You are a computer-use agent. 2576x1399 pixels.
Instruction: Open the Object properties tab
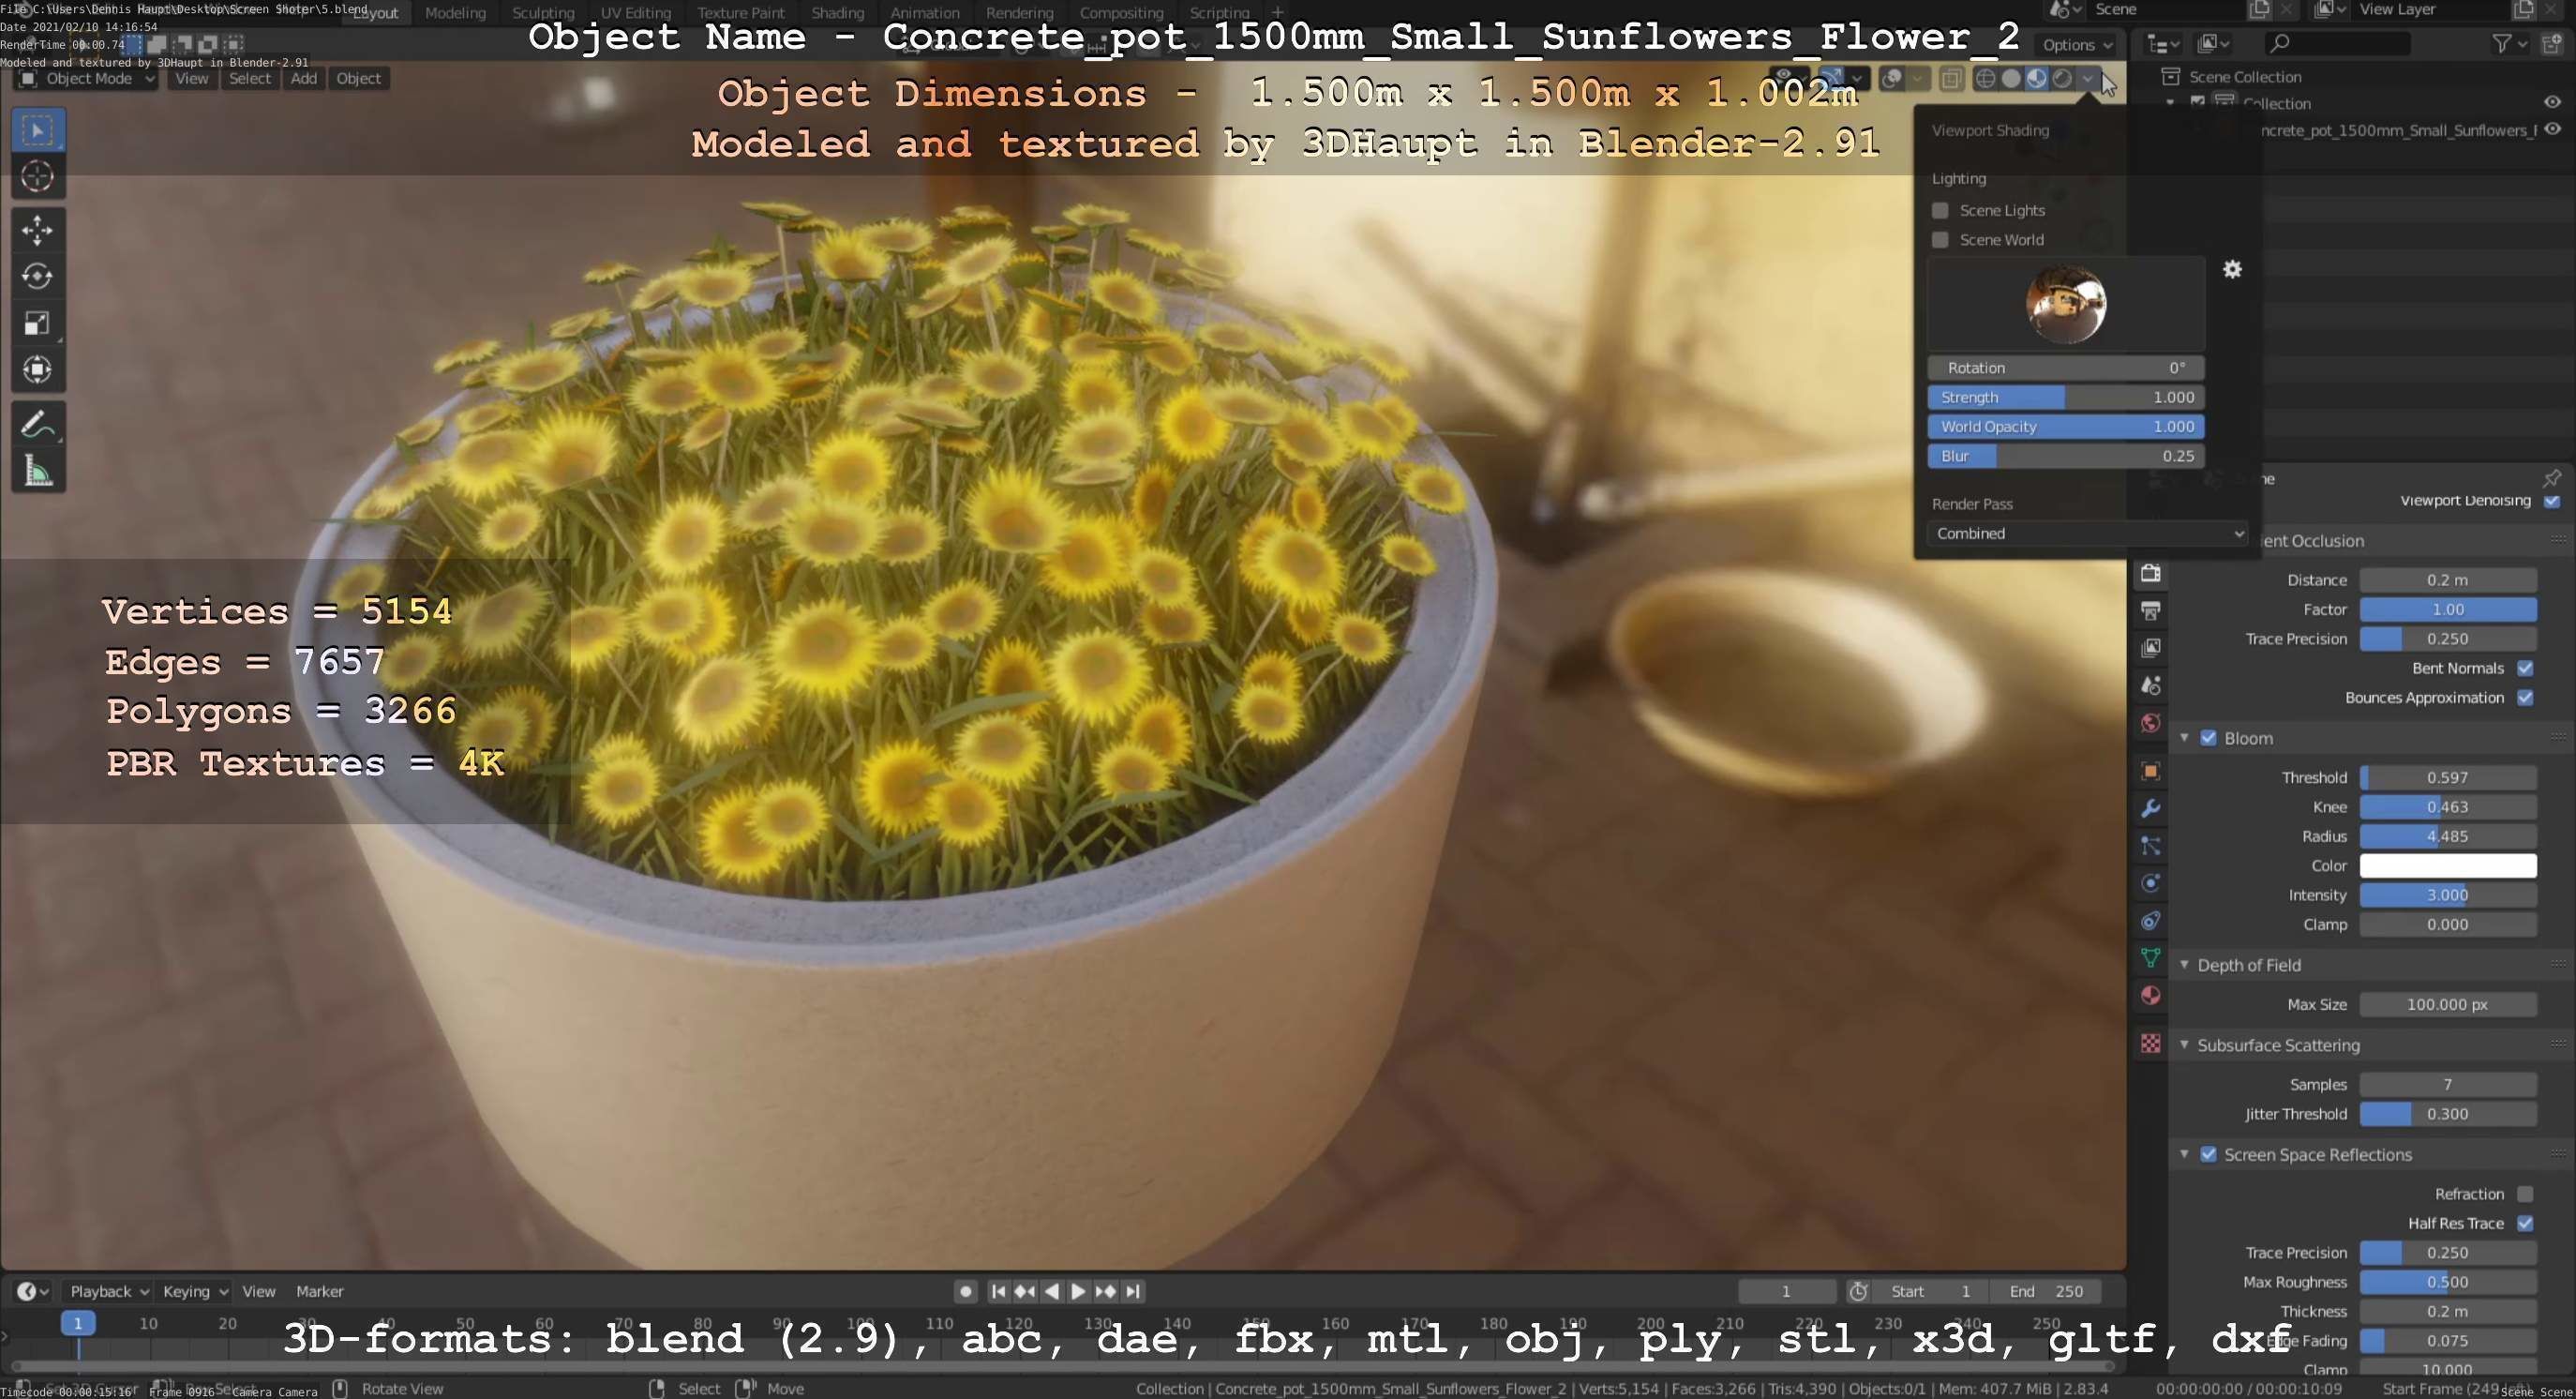click(x=2150, y=771)
